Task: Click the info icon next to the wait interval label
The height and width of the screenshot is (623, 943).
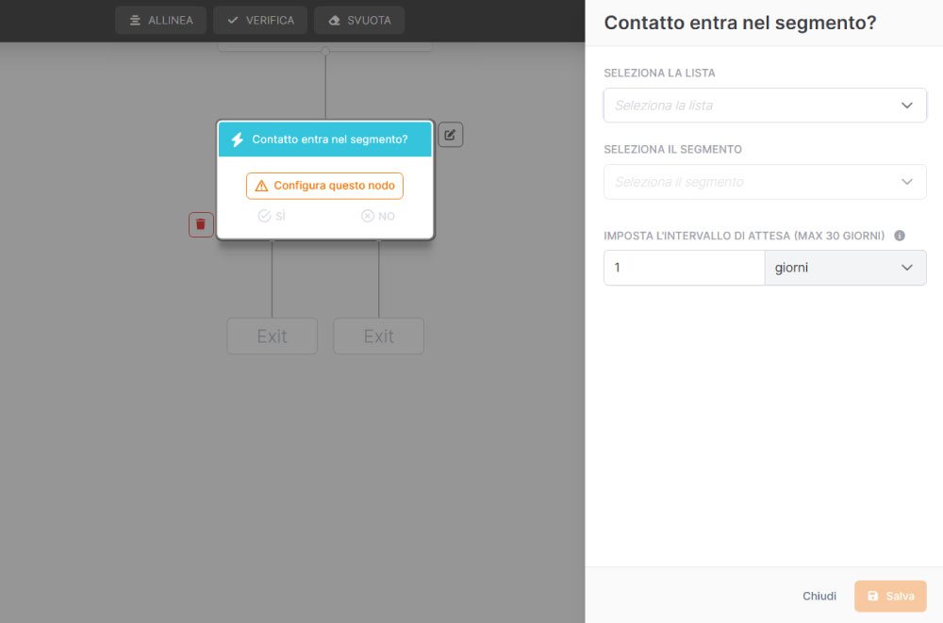Action: pos(900,236)
